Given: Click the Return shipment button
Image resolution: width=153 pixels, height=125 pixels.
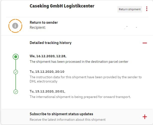Looking at the screenshot, I should pyautogui.click(x=130, y=9).
